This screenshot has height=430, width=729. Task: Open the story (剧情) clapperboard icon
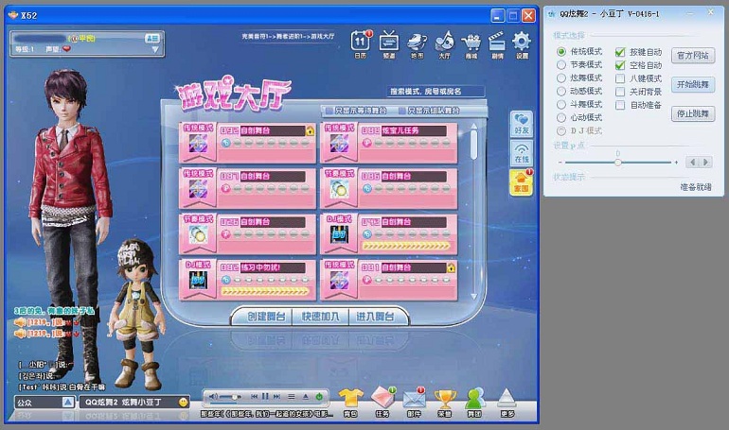pos(497,44)
